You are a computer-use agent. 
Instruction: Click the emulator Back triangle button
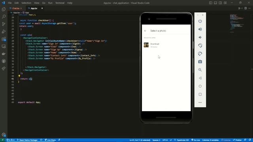(200, 78)
